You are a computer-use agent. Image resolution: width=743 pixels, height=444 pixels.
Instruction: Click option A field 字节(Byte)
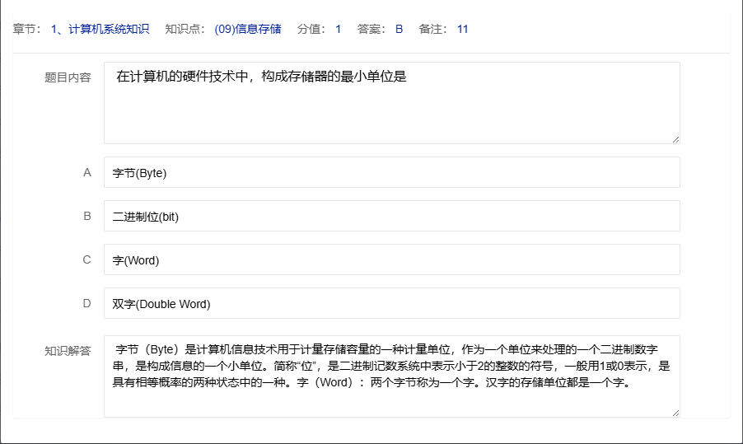pyautogui.click(x=391, y=173)
